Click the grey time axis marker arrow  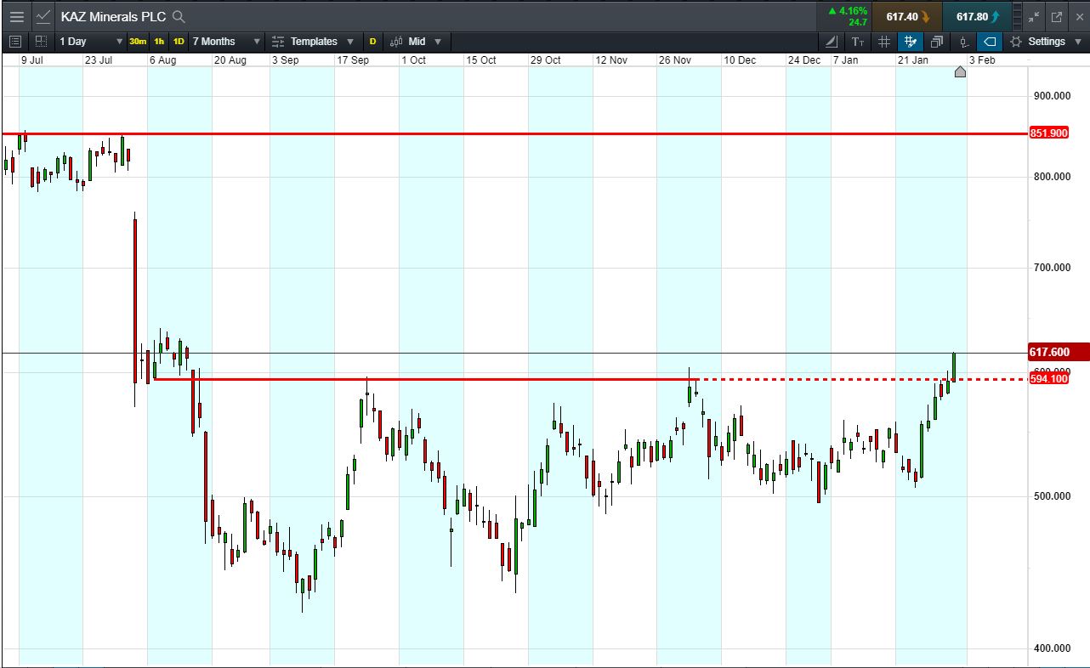point(960,71)
